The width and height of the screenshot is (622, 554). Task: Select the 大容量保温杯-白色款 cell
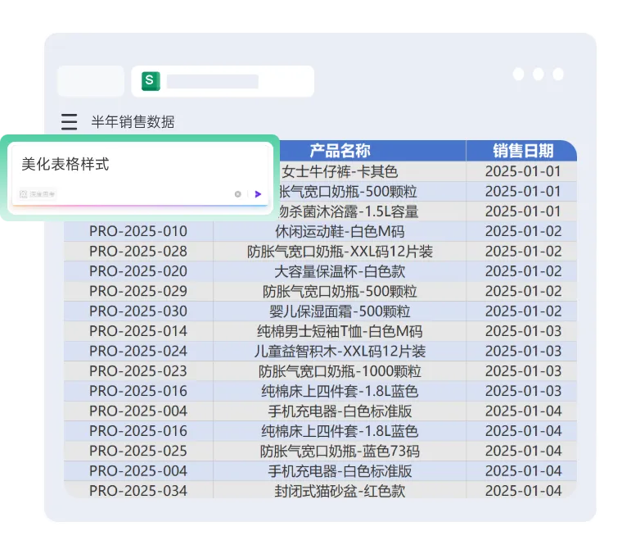click(x=340, y=271)
